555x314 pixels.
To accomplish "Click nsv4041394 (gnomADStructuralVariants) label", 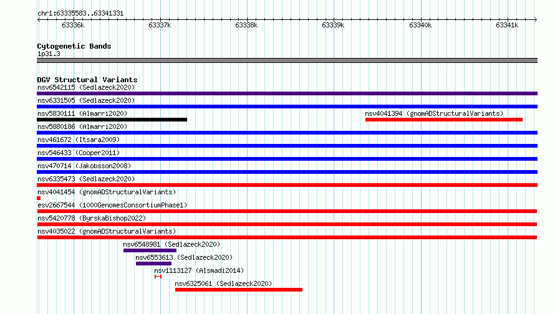I will point(434,113).
